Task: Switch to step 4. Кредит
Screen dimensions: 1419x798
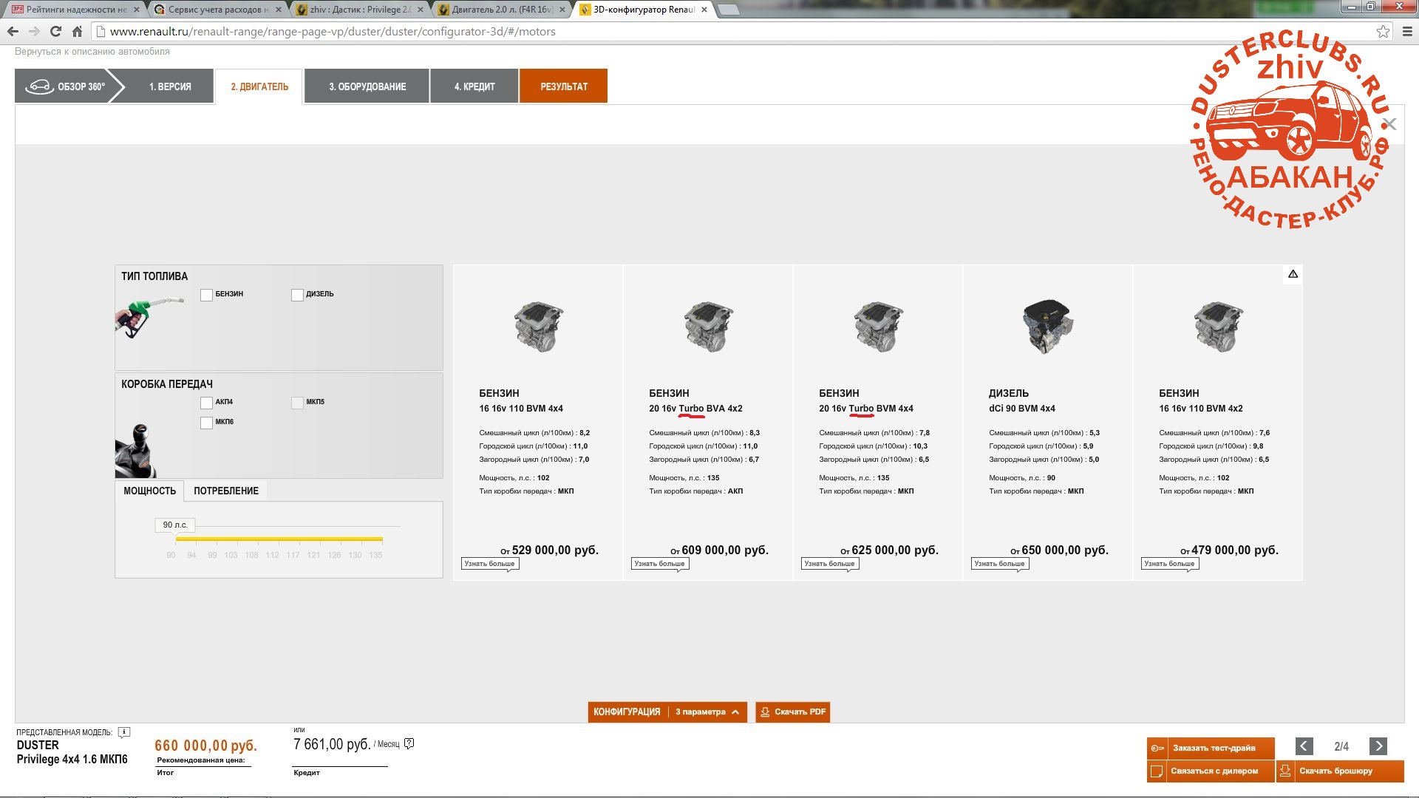Action: 474,86
